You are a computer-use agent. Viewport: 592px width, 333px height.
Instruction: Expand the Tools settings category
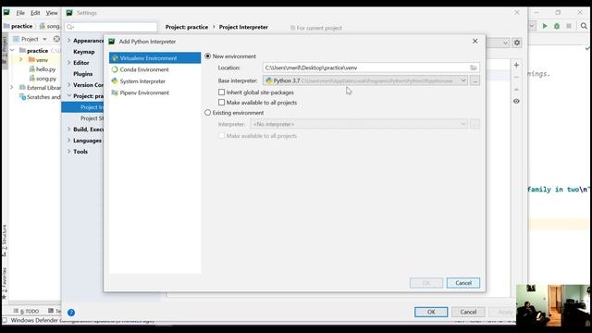click(x=69, y=152)
